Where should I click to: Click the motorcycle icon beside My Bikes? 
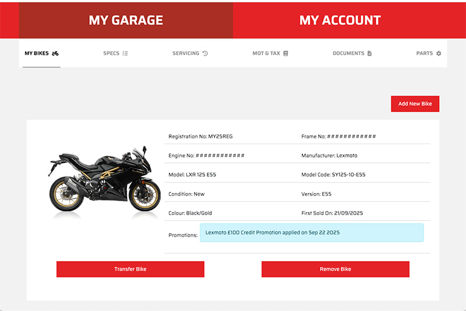pyautogui.click(x=55, y=53)
